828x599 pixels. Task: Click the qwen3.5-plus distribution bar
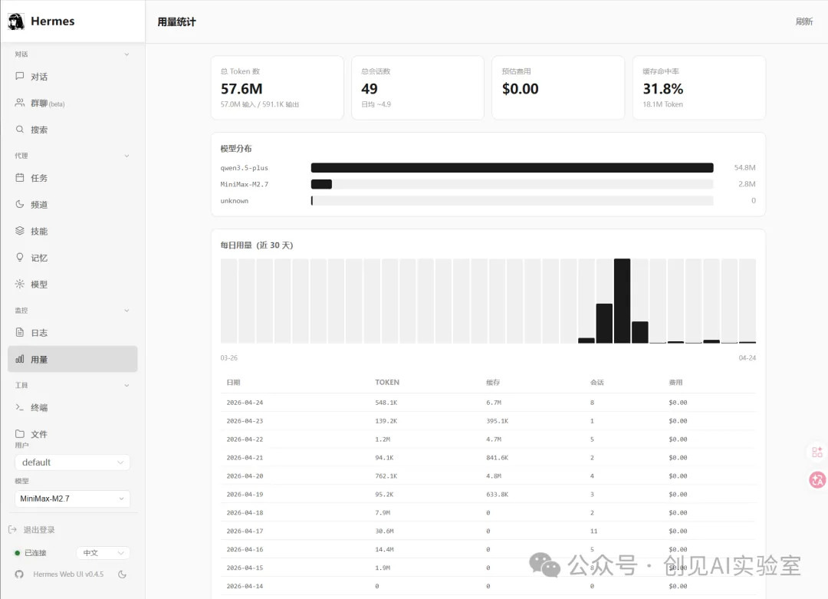(511, 167)
